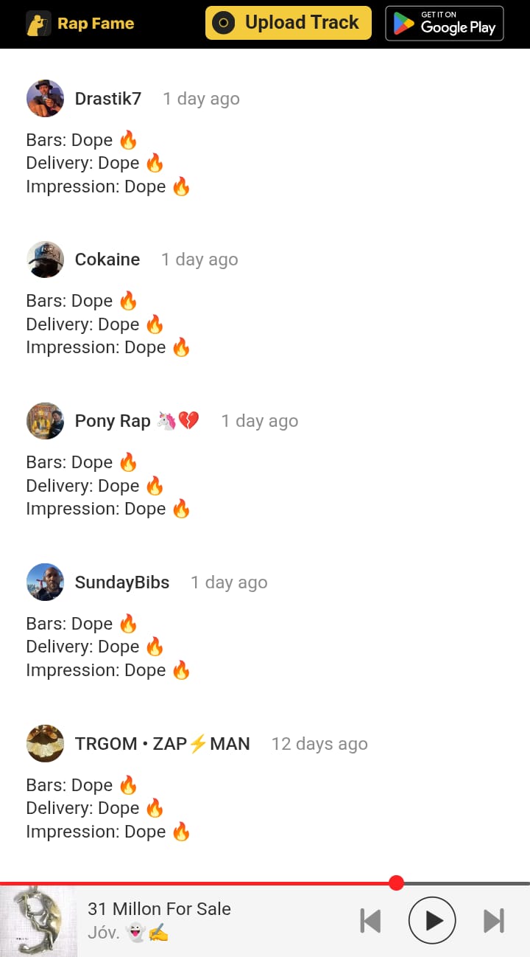This screenshot has width=530, height=957.
Task: Visit the Cokaine username link
Action: tap(107, 260)
